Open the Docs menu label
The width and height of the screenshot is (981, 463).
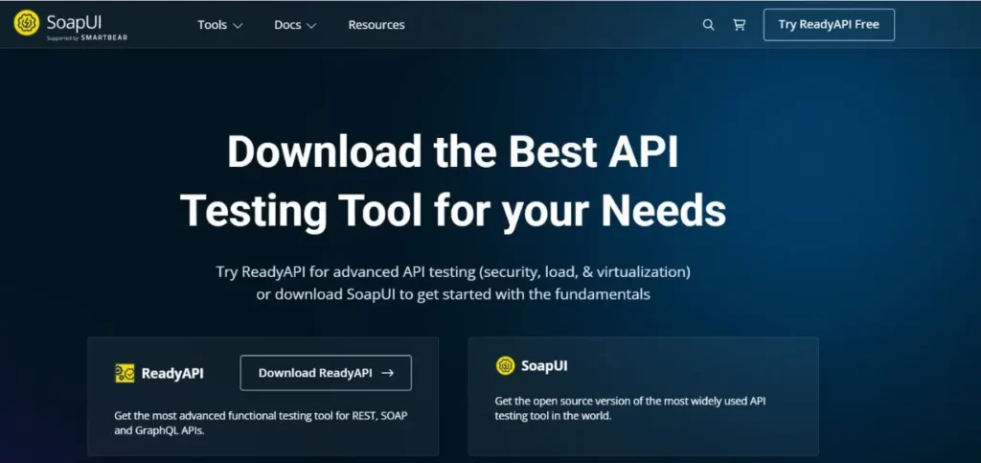287,25
